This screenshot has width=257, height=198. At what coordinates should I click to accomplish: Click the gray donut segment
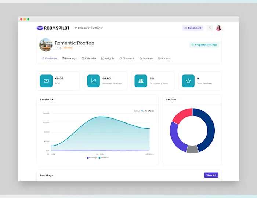click(192, 149)
